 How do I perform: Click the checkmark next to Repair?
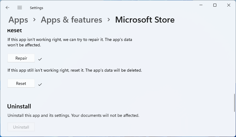40,59
